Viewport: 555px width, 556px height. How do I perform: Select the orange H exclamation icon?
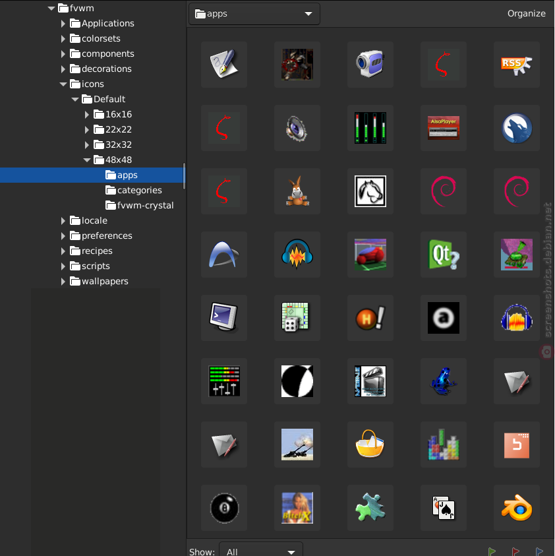370,318
